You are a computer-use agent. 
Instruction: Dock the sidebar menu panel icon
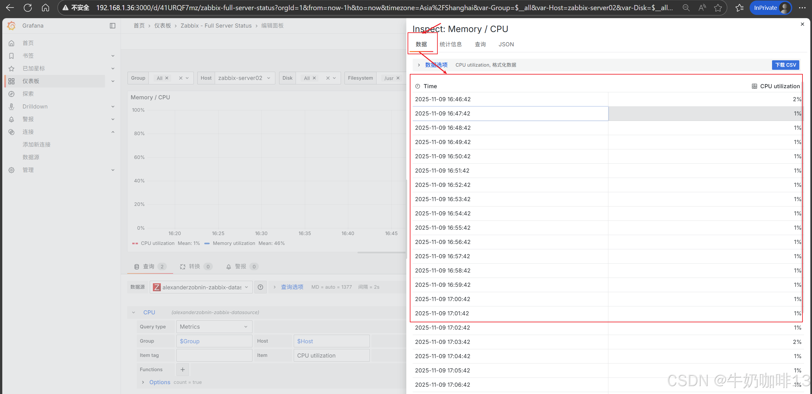point(113,26)
